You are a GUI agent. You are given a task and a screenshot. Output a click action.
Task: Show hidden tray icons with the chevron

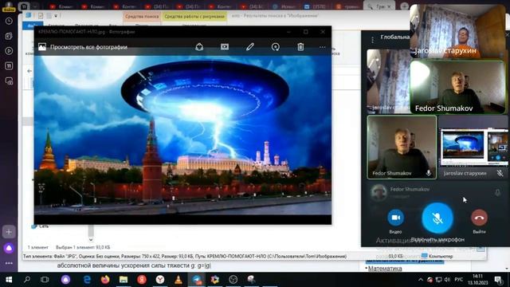[x=421, y=280]
